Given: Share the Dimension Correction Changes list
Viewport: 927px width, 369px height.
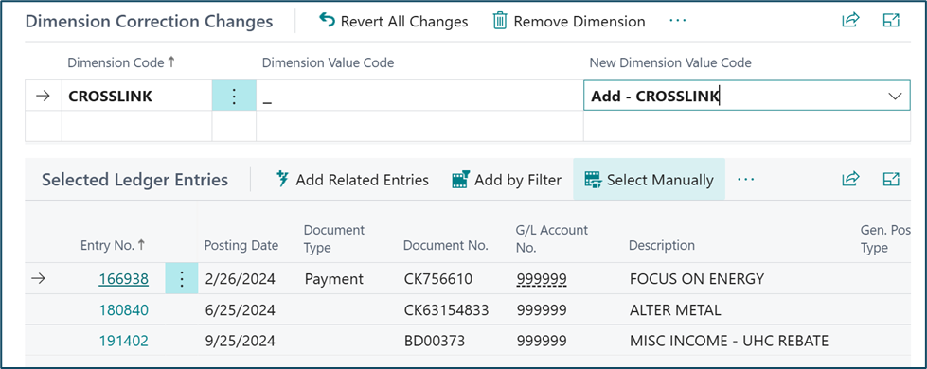Looking at the screenshot, I should click(850, 20).
